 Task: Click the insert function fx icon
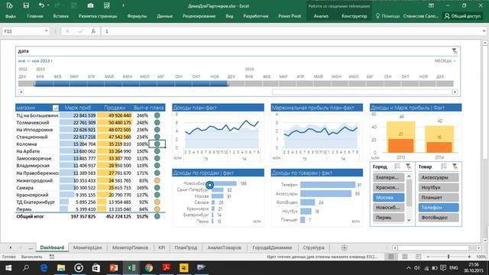point(93,31)
